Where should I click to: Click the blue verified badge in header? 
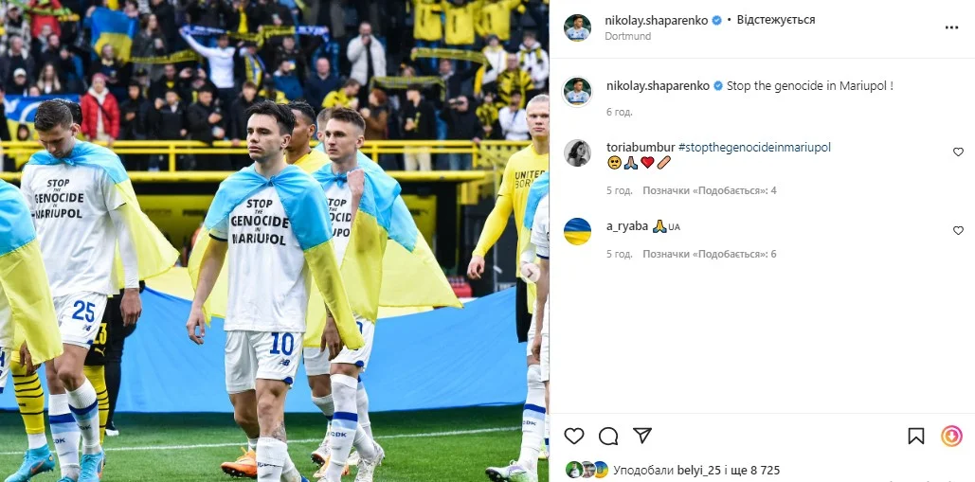point(717,21)
